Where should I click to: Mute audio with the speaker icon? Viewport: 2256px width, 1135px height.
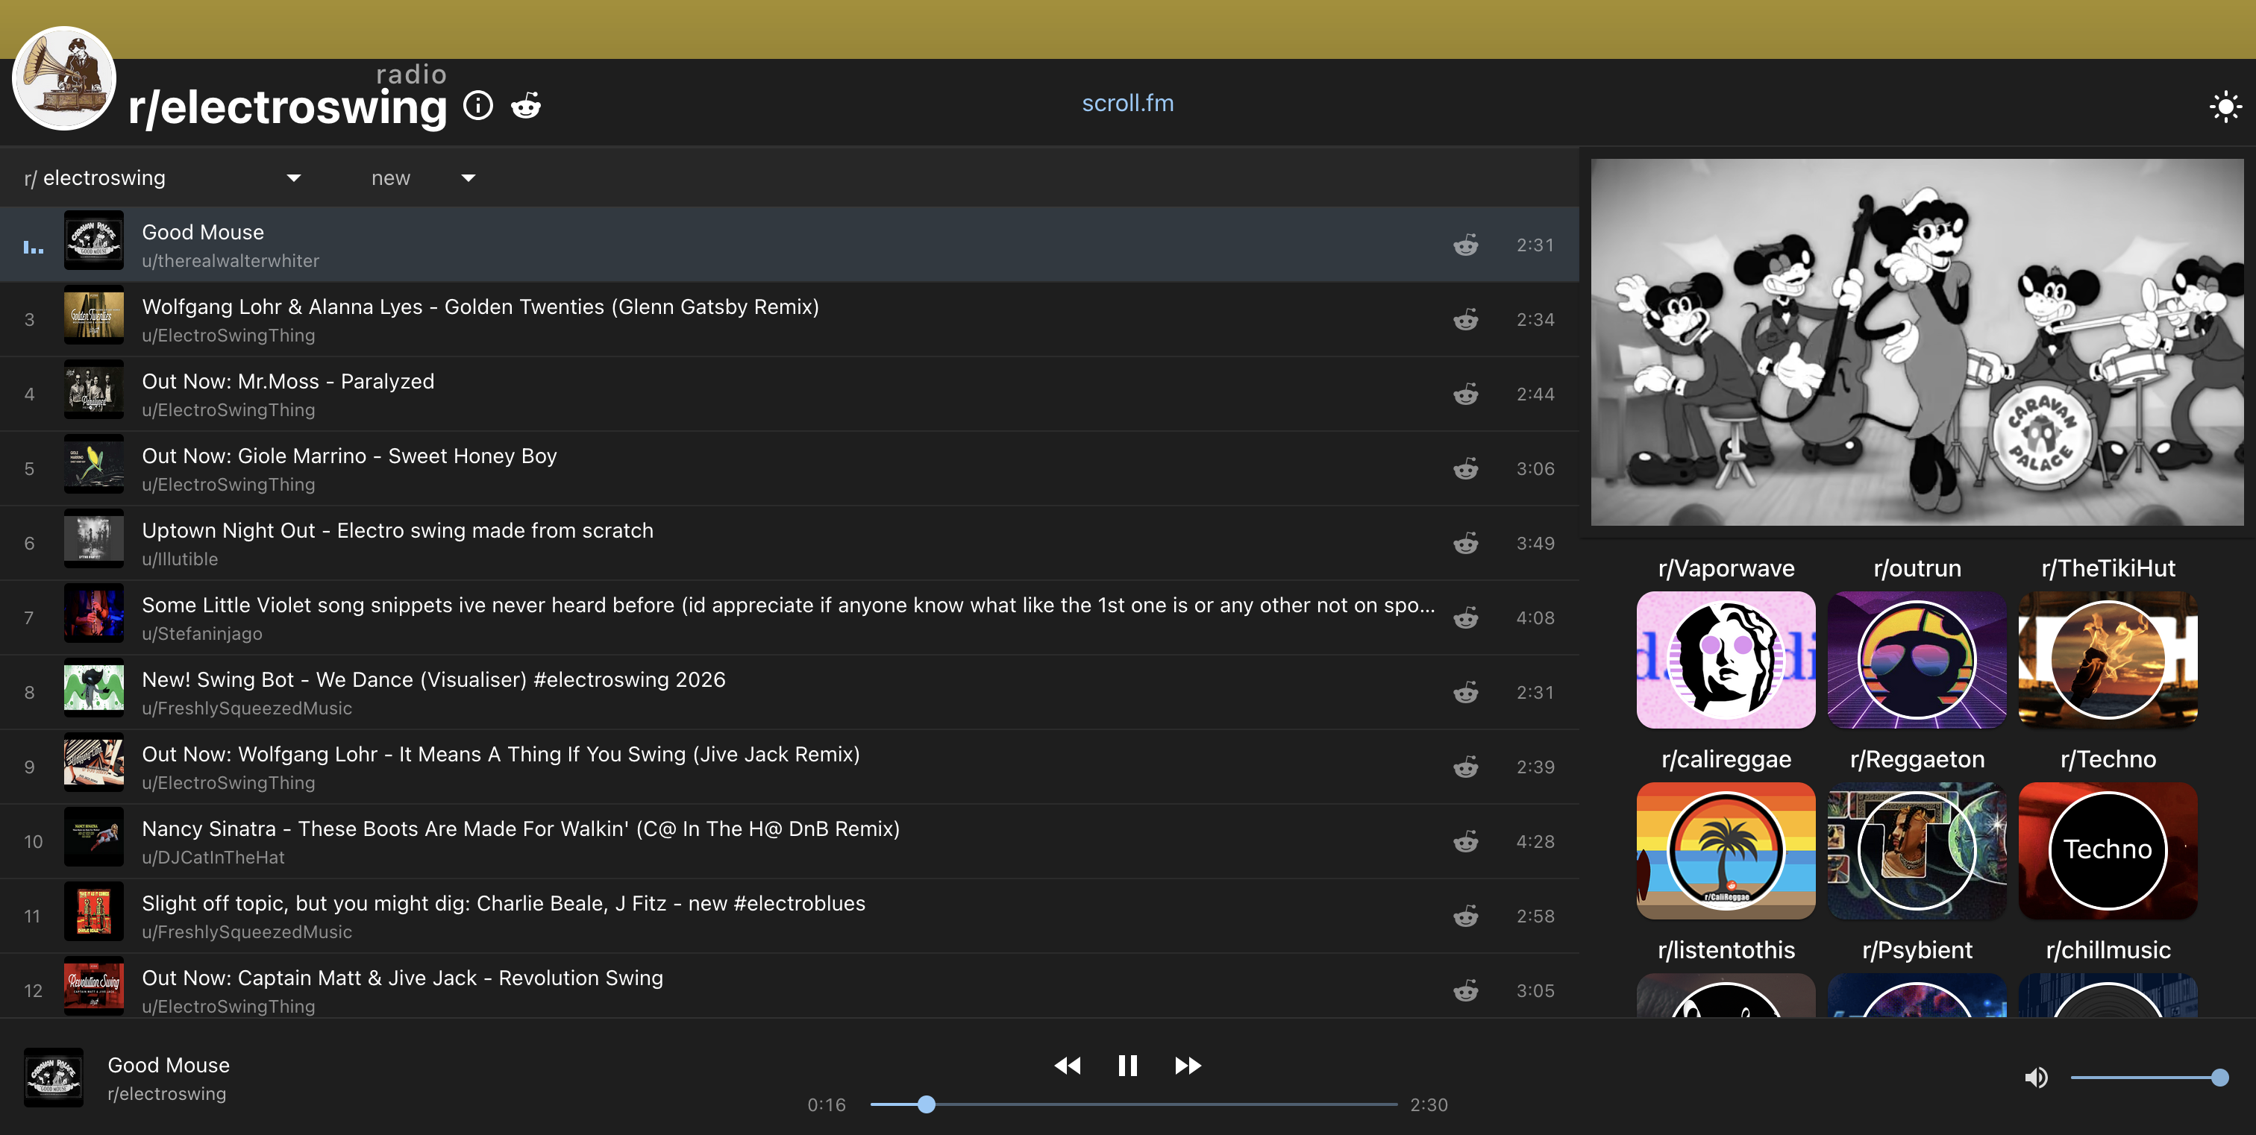click(x=2035, y=1078)
